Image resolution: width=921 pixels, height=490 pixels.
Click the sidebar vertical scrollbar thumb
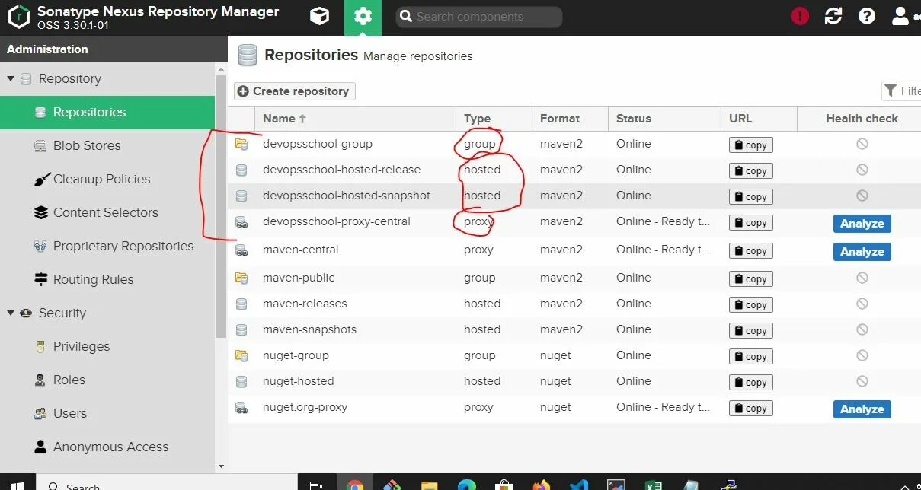222,205
